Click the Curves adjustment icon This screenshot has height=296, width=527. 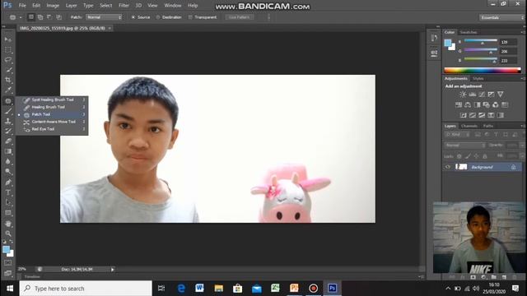[x=482, y=95]
